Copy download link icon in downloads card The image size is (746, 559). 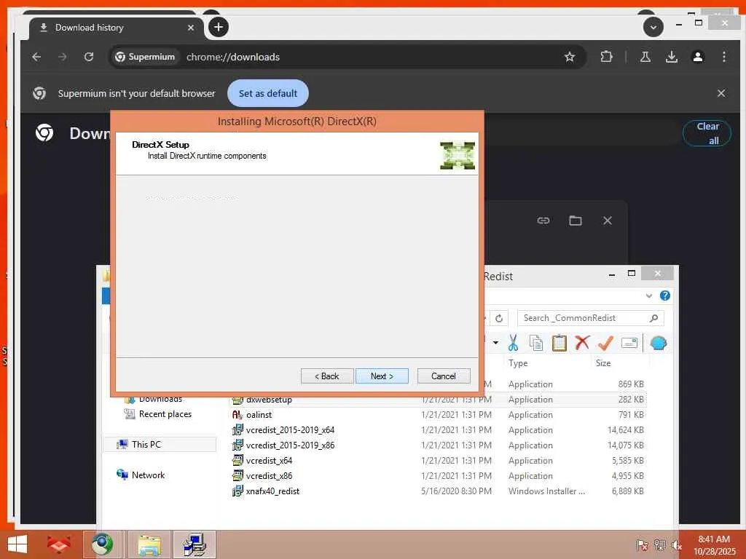(543, 221)
